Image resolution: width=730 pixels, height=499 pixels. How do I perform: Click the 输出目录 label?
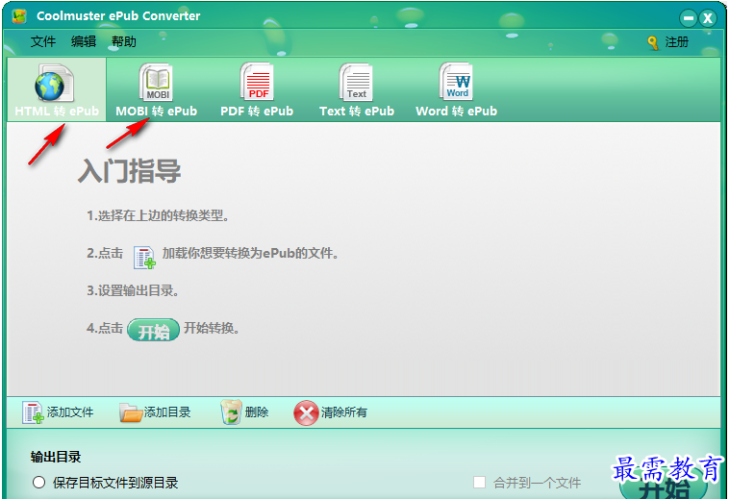[56, 457]
